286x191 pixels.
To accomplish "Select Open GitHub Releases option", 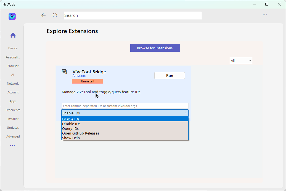I will pyautogui.click(x=125, y=133).
